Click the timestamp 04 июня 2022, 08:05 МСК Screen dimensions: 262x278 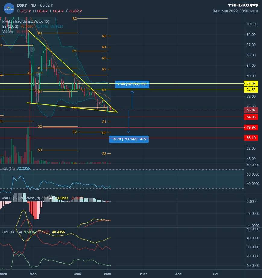pyautogui.click(x=235, y=11)
